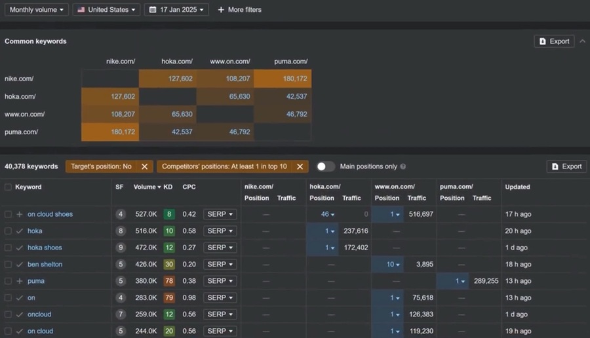
Task: Open SERP dropdown for puma row
Action: (x=220, y=281)
